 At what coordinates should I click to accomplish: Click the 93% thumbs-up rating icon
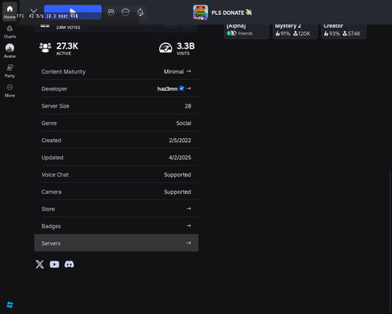(x=326, y=34)
